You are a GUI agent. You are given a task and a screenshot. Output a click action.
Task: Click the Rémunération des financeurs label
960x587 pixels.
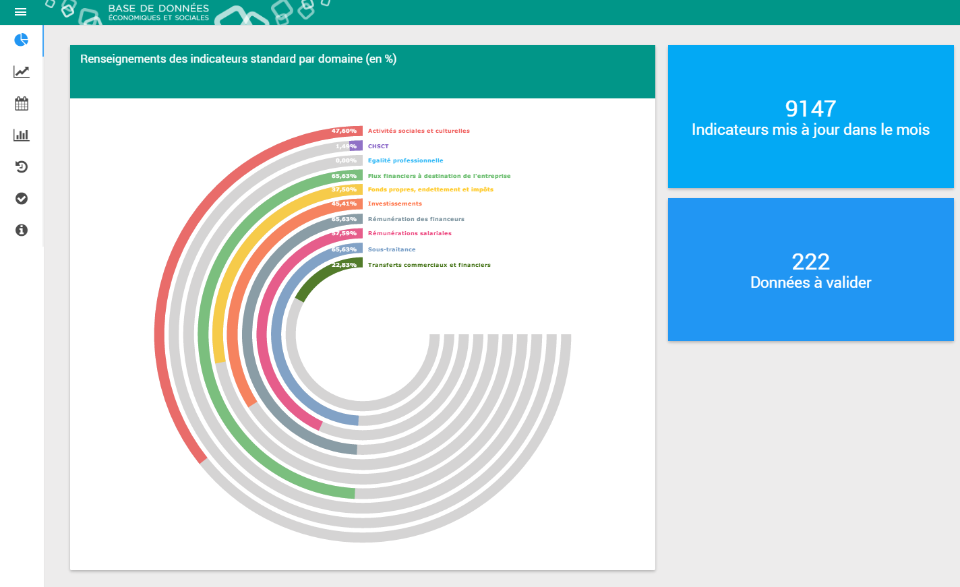[x=416, y=219]
